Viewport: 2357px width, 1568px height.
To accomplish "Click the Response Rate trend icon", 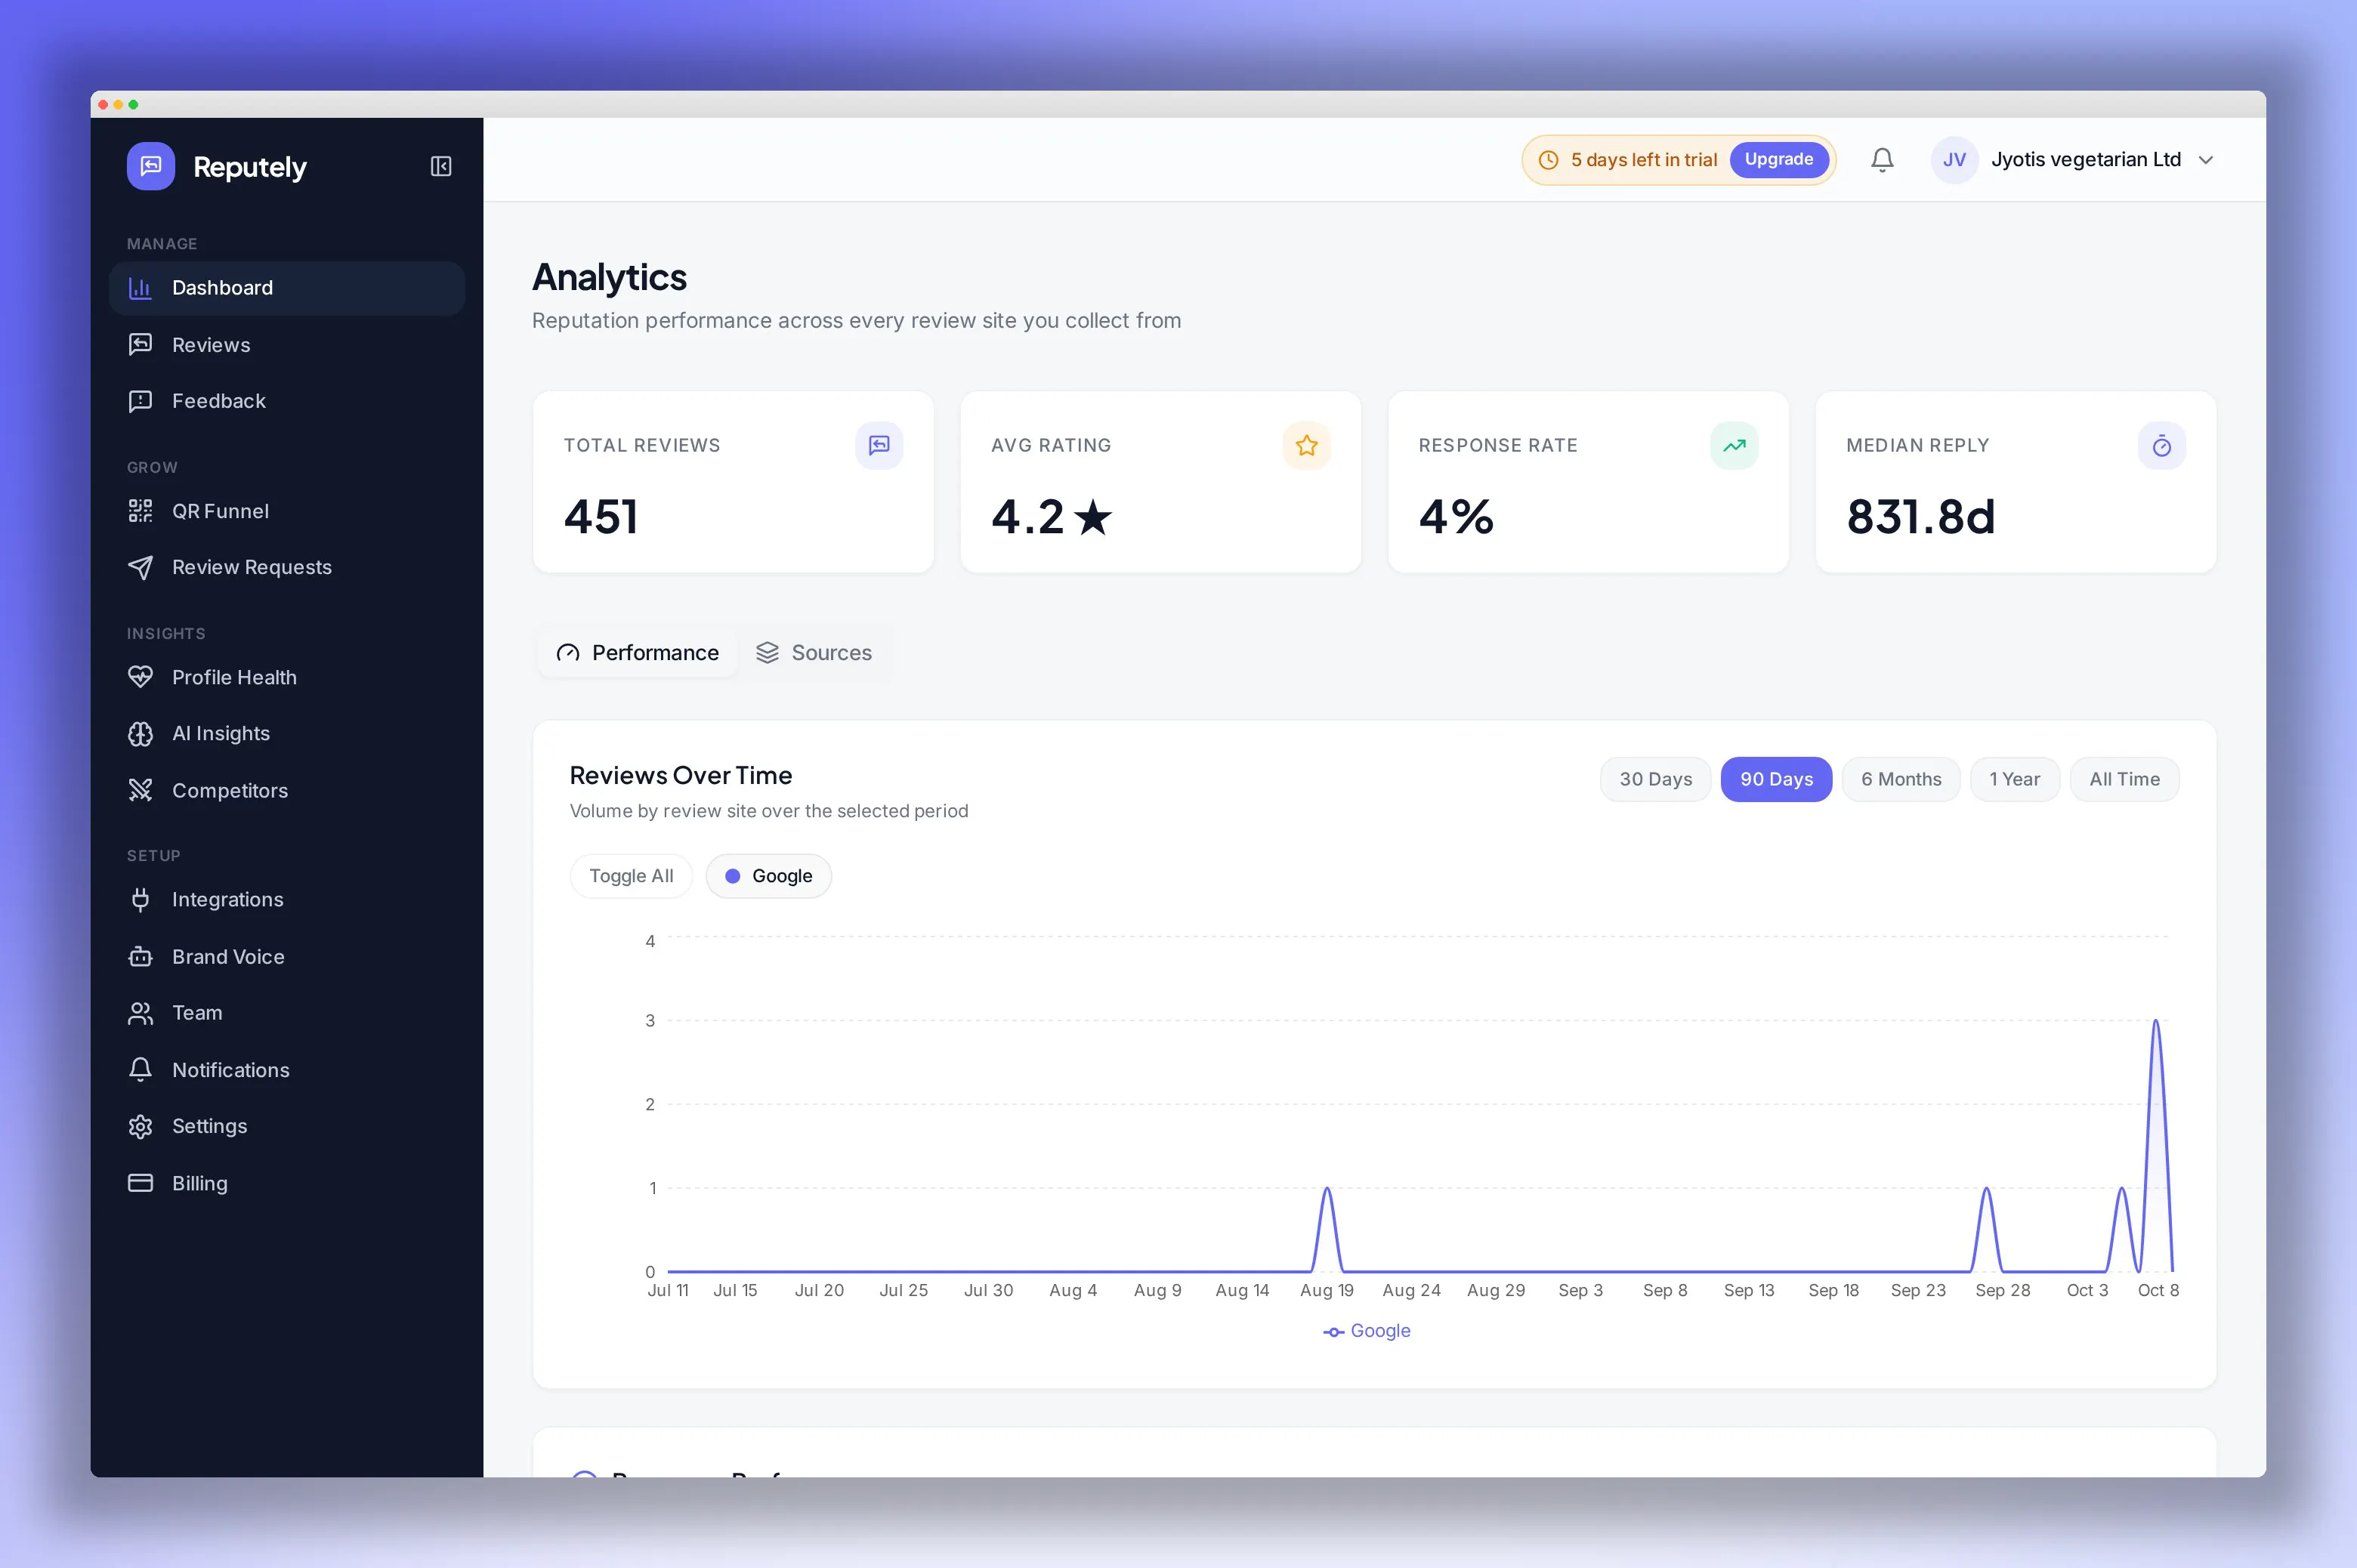I will 1734,445.
